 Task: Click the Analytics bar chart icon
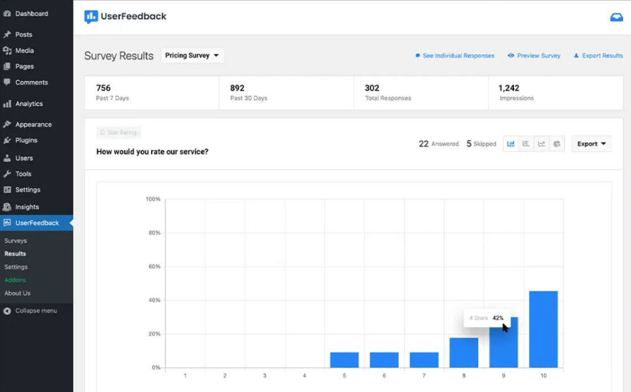point(7,104)
